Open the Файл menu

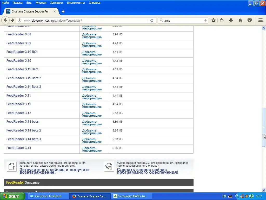click(x=5, y=3)
